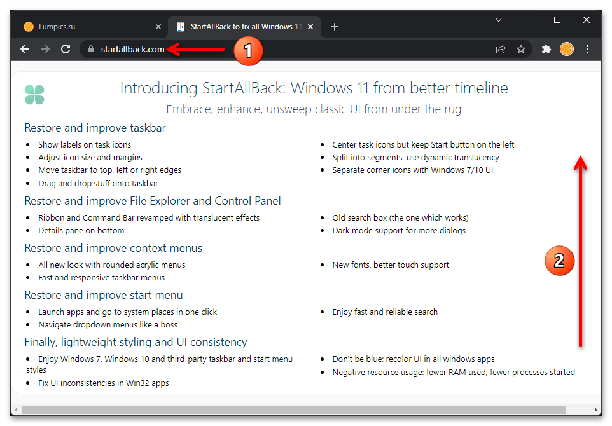Click 'Center task icons but keep Start button' text
This screenshot has height=426, width=612.
click(x=423, y=145)
